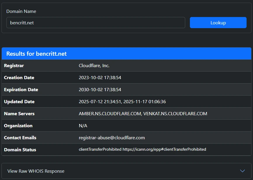This screenshot has width=253, height=180.
Task: Click the Creation Date value
Action: (100, 77)
